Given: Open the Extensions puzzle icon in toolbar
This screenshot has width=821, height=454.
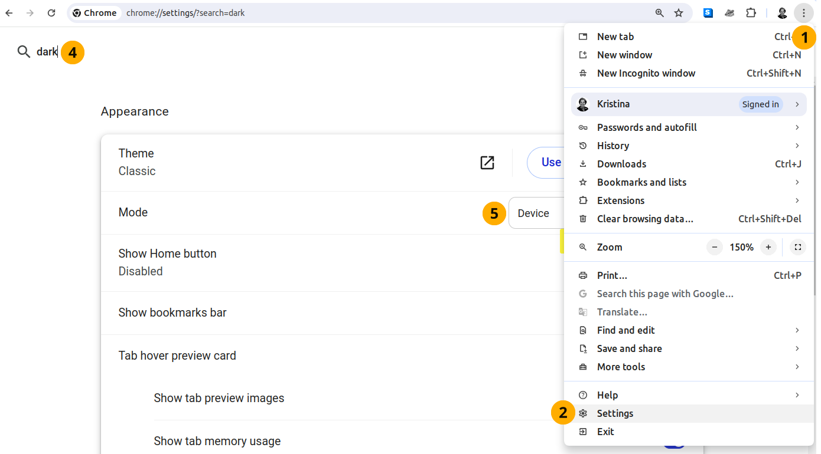Looking at the screenshot, I should pos(751,13).
